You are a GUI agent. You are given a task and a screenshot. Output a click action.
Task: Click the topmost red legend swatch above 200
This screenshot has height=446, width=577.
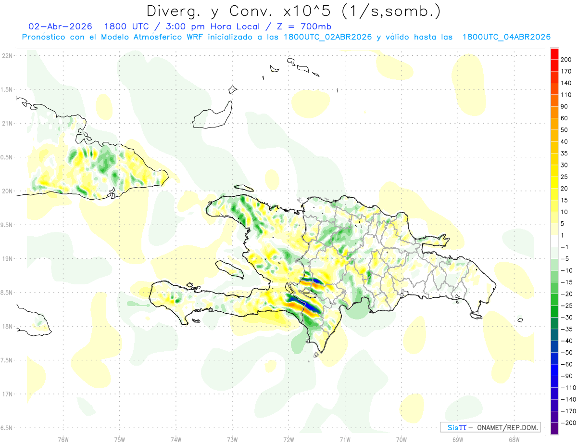554,53
